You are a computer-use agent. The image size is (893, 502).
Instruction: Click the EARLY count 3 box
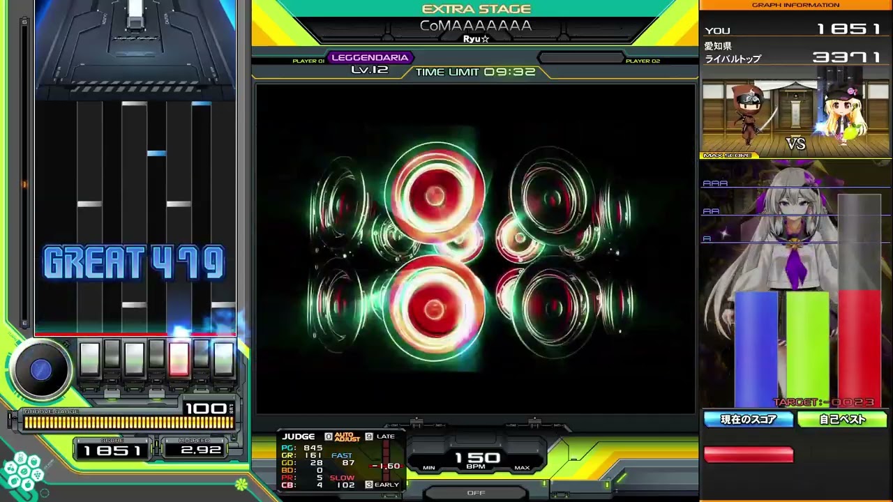(x=369, y=485)
